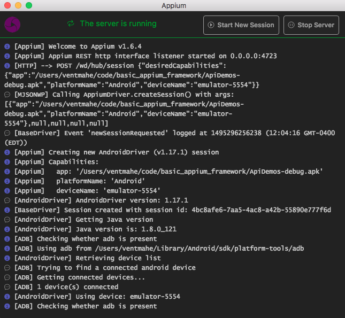Click the '1 device(s) connected' log text

coord(78,287)
